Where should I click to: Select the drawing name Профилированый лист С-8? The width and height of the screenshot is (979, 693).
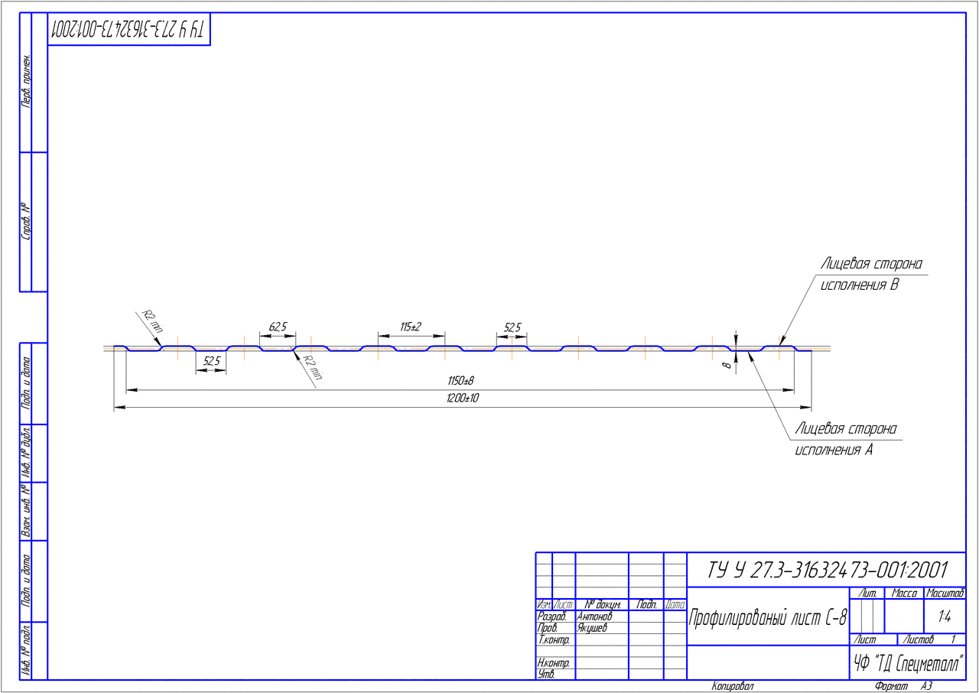click(x=769, y=617)
